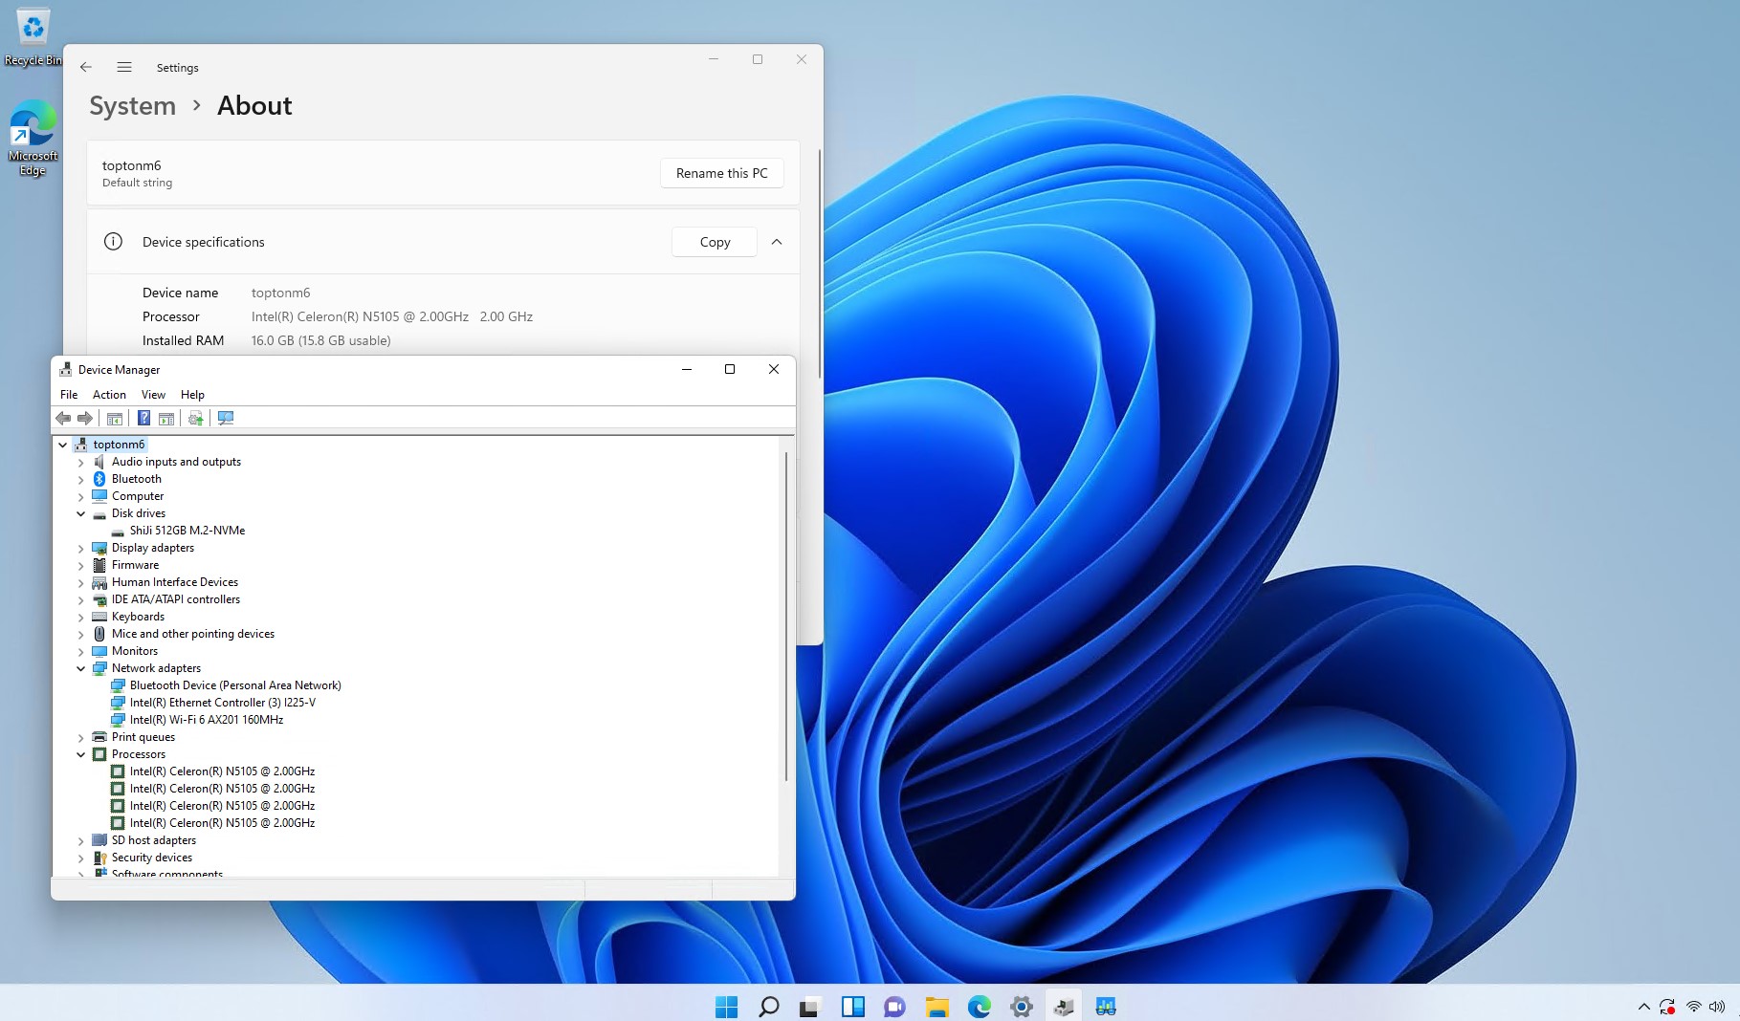Viewport: 1740px width, 1021px height.
Task: Expand Human Interface Devices
Action: pyautogui.click(x=81, y=582)
